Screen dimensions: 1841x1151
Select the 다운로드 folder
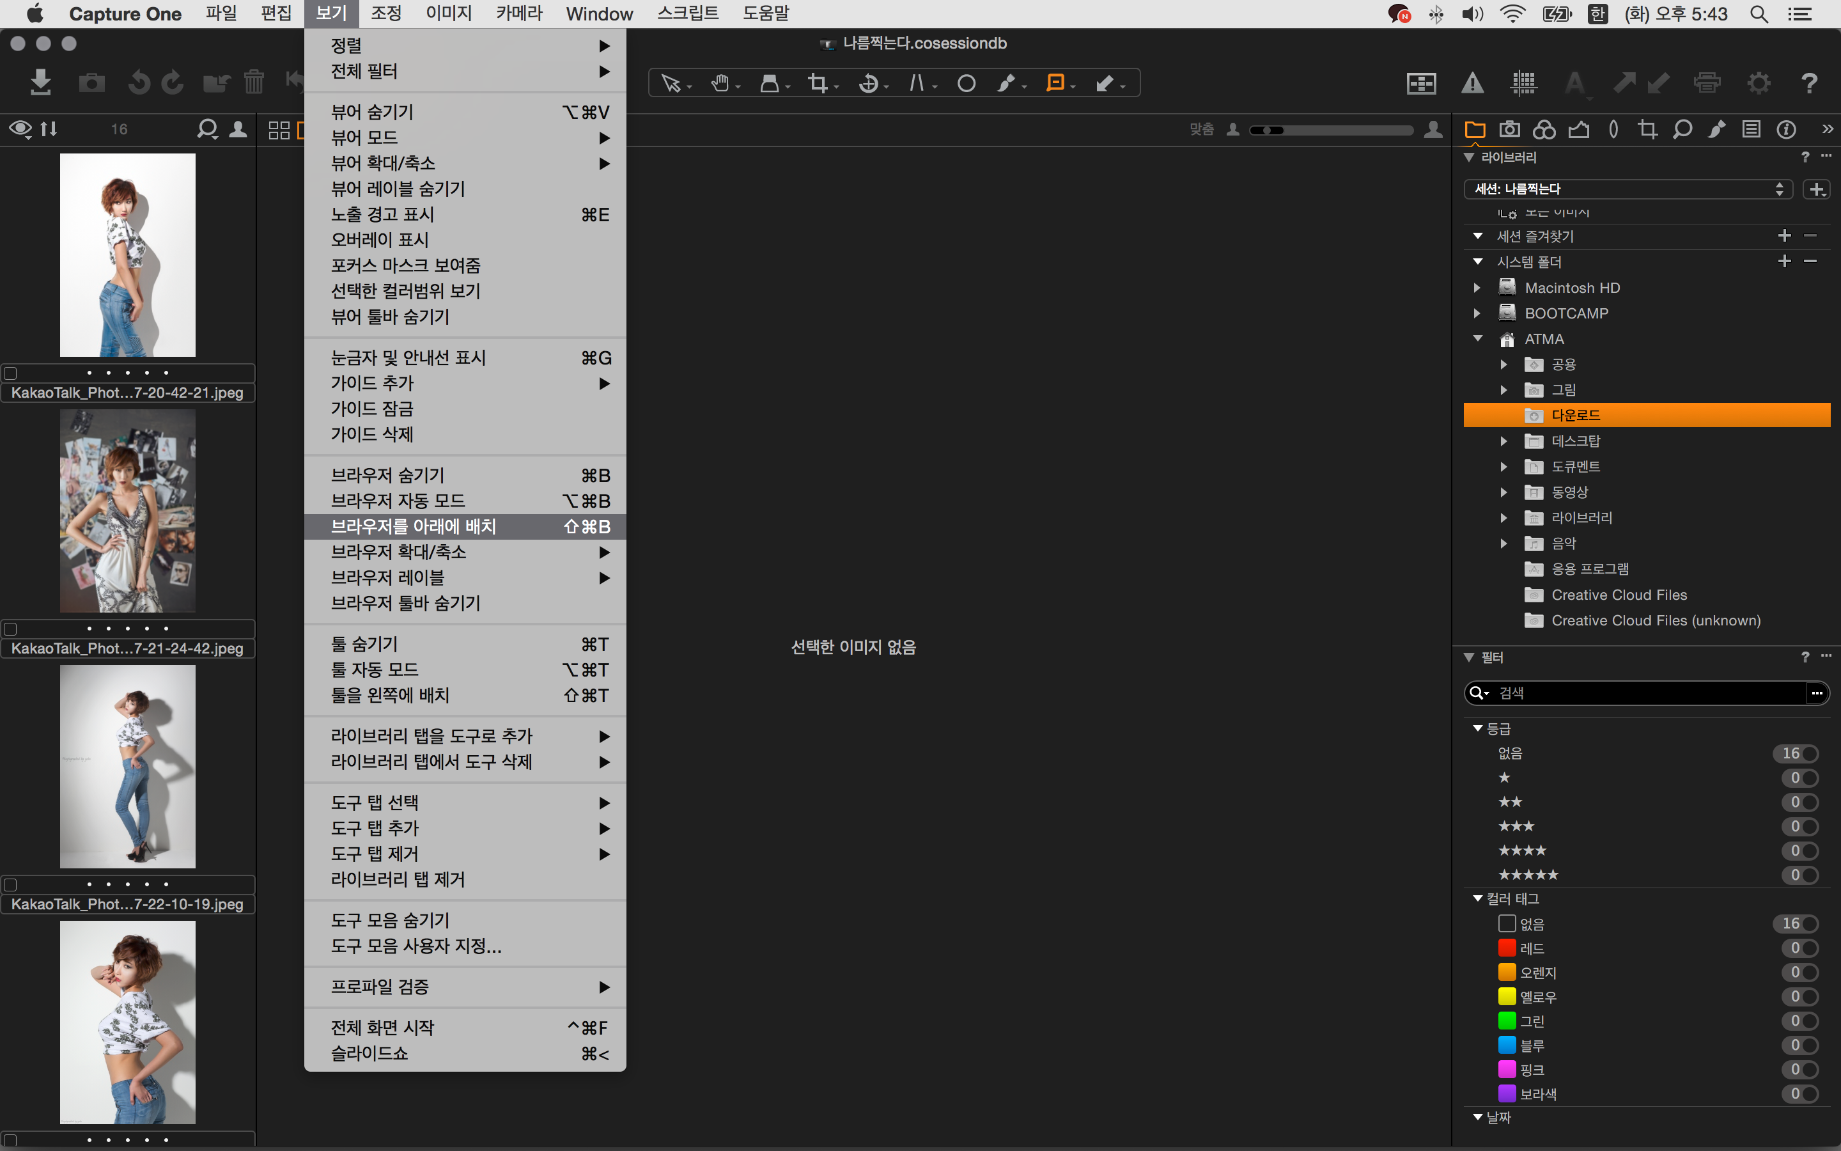pos(1574,415)
